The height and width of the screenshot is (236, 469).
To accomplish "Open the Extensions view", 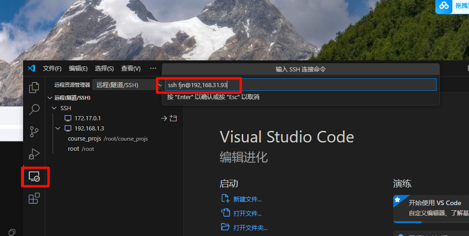I will click(34, 198).
